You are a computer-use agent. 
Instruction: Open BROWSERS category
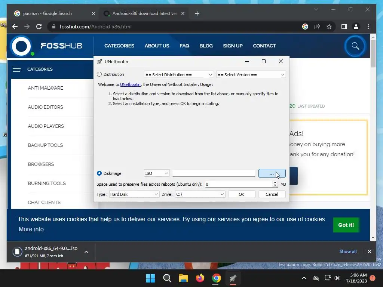pos(41,164)
